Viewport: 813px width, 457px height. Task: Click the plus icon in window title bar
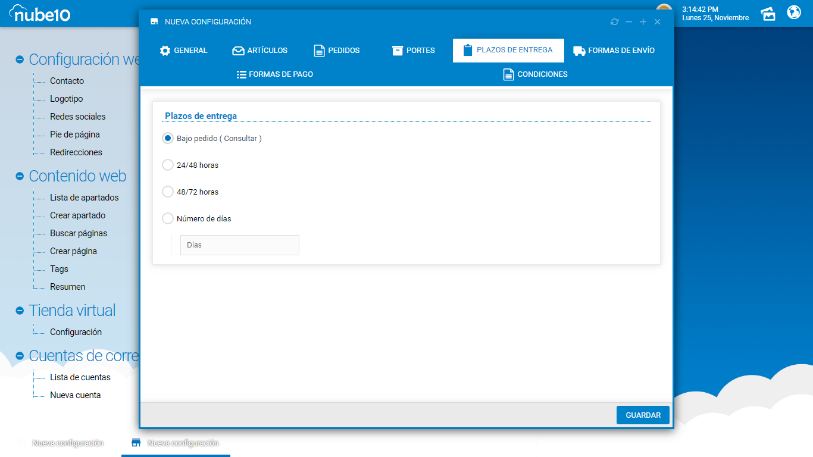[643, 22]
